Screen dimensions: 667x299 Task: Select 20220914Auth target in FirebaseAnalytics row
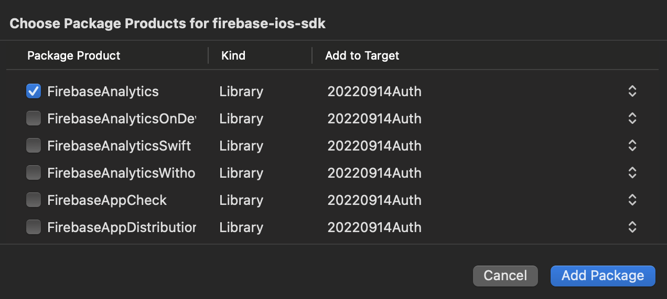374,91
